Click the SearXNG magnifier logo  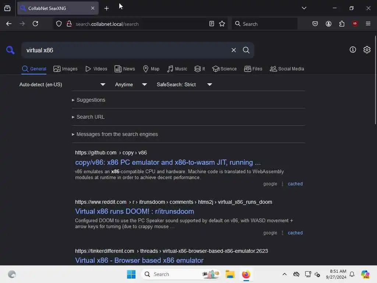point(10,50)
